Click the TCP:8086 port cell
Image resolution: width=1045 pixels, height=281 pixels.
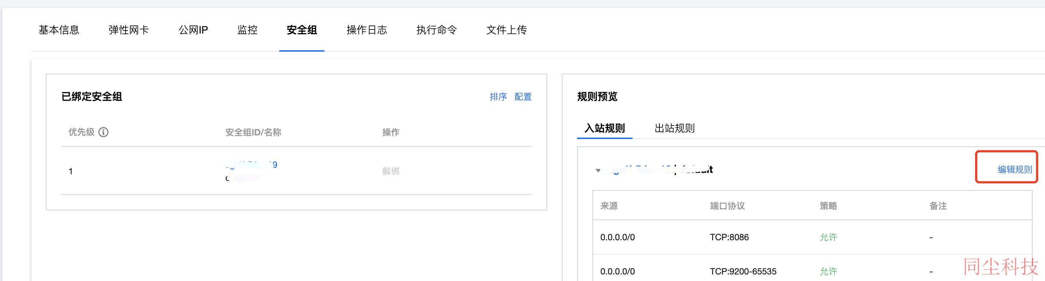[729, 237]
